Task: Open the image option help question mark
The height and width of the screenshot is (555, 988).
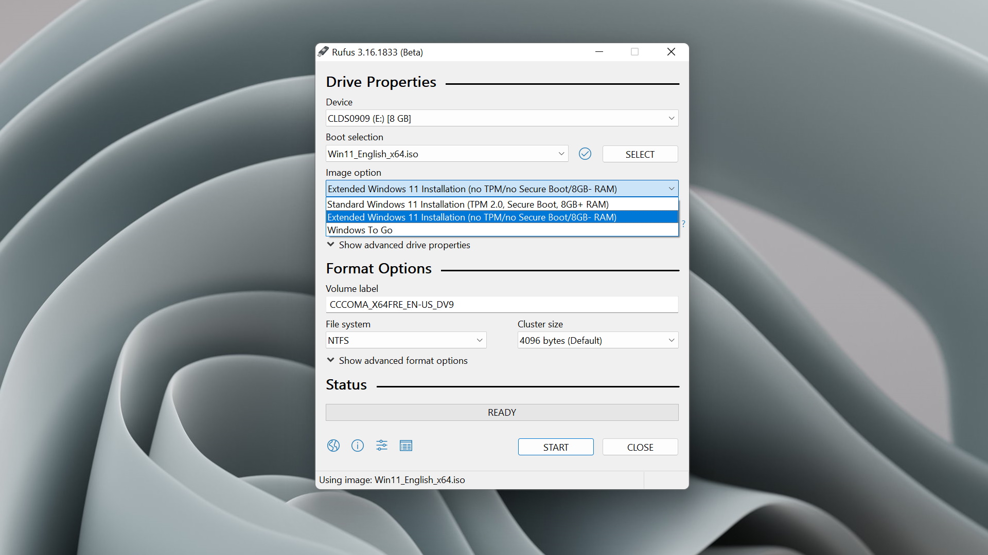Action: click(x=683, y=224)
